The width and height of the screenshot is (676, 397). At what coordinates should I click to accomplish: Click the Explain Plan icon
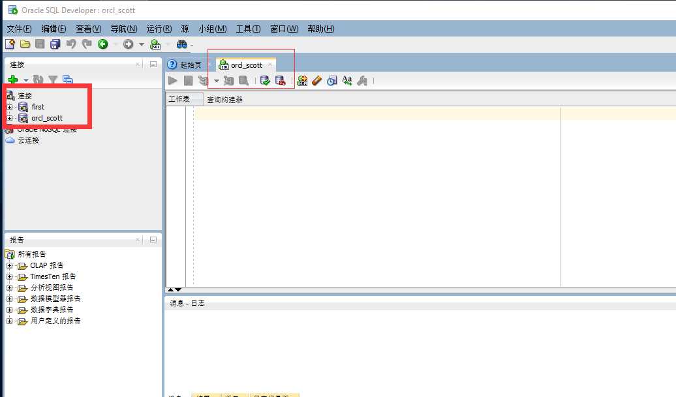tap(203, 80)
